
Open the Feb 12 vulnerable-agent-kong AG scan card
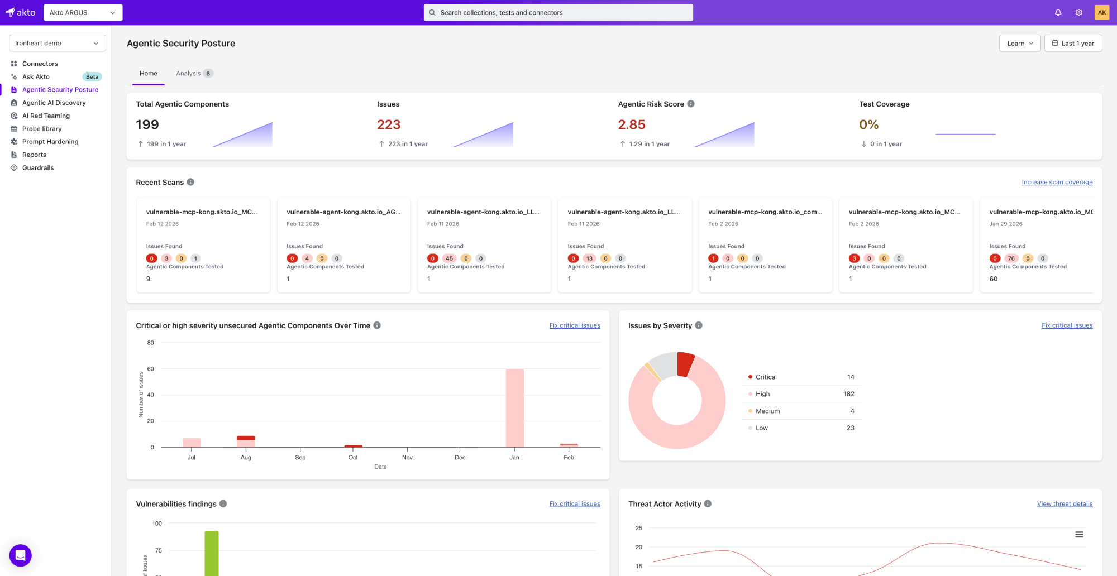click(x=344, y=245)
